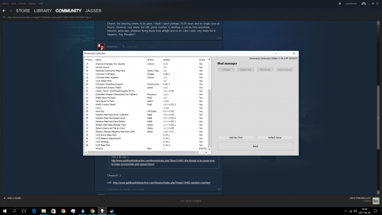Click Delete Mod button
382x215 pixels.
[x=246, y=70]
